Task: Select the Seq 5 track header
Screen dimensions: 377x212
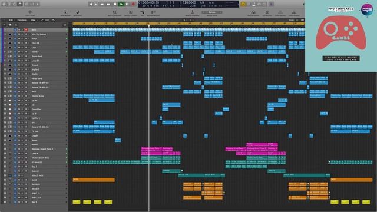Action: click(34, 202)
